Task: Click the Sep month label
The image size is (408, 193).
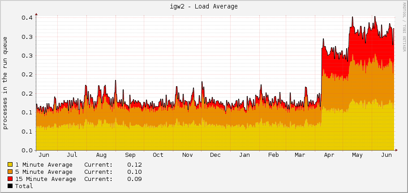Action: pos(130,155)
